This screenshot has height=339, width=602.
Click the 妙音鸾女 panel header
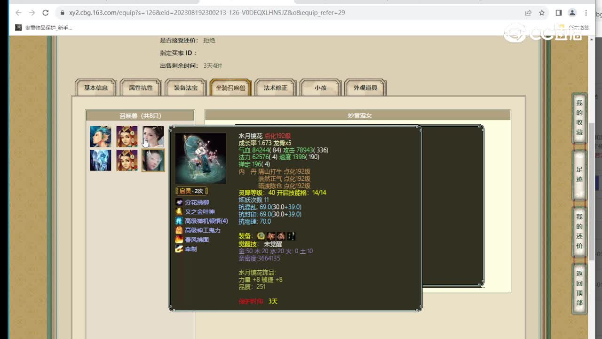click(x=358, y=115)
